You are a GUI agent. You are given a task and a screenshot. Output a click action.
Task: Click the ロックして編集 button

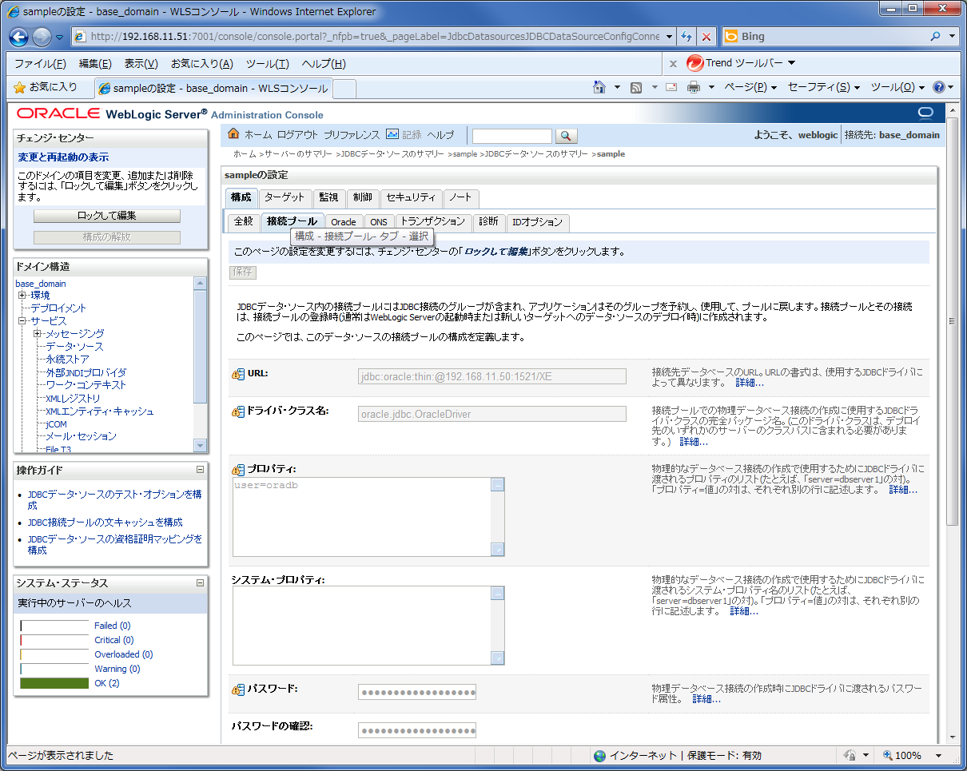point(107,216)
